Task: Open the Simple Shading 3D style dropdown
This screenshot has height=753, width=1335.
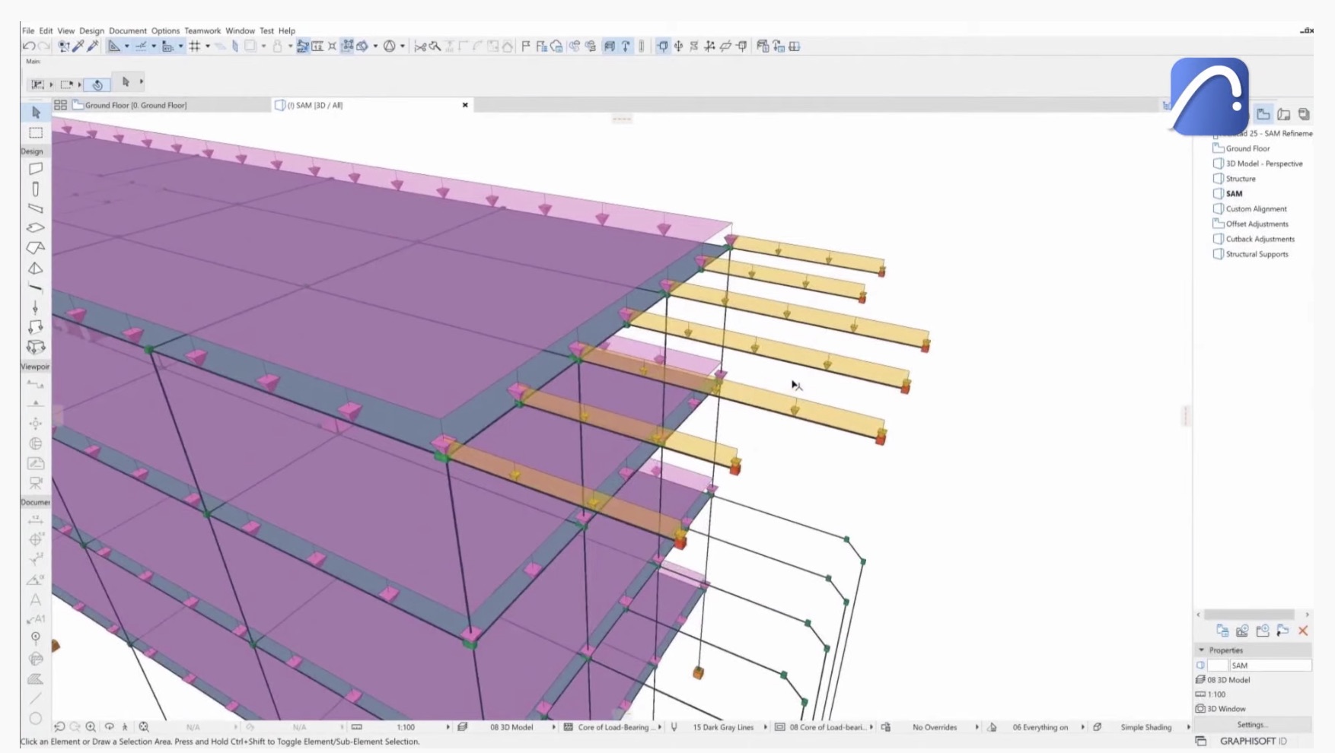Action: point(1145,727)
